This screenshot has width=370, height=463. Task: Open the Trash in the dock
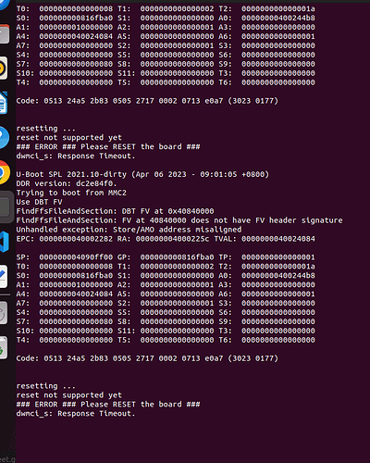4,348
